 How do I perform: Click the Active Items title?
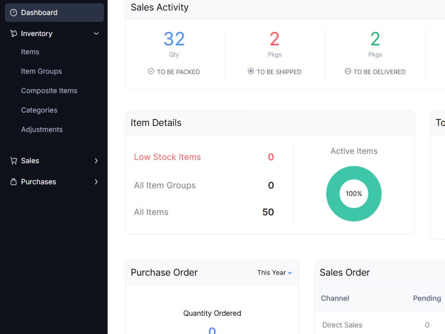coord(354,151)
